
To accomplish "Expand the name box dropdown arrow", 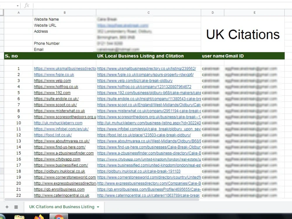I will pos(18,6).
